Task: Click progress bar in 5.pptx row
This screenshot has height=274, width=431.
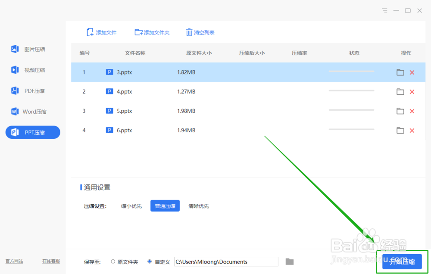Action: [351, 110]
